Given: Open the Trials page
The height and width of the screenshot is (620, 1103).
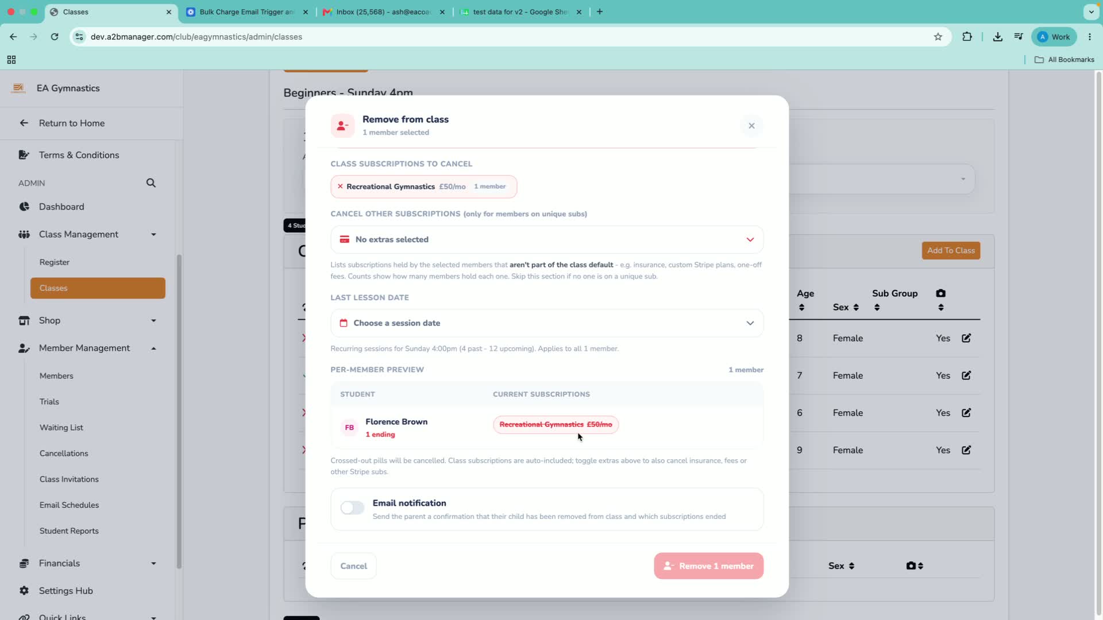Looking at the screenshot, I should tap(49, 402).
